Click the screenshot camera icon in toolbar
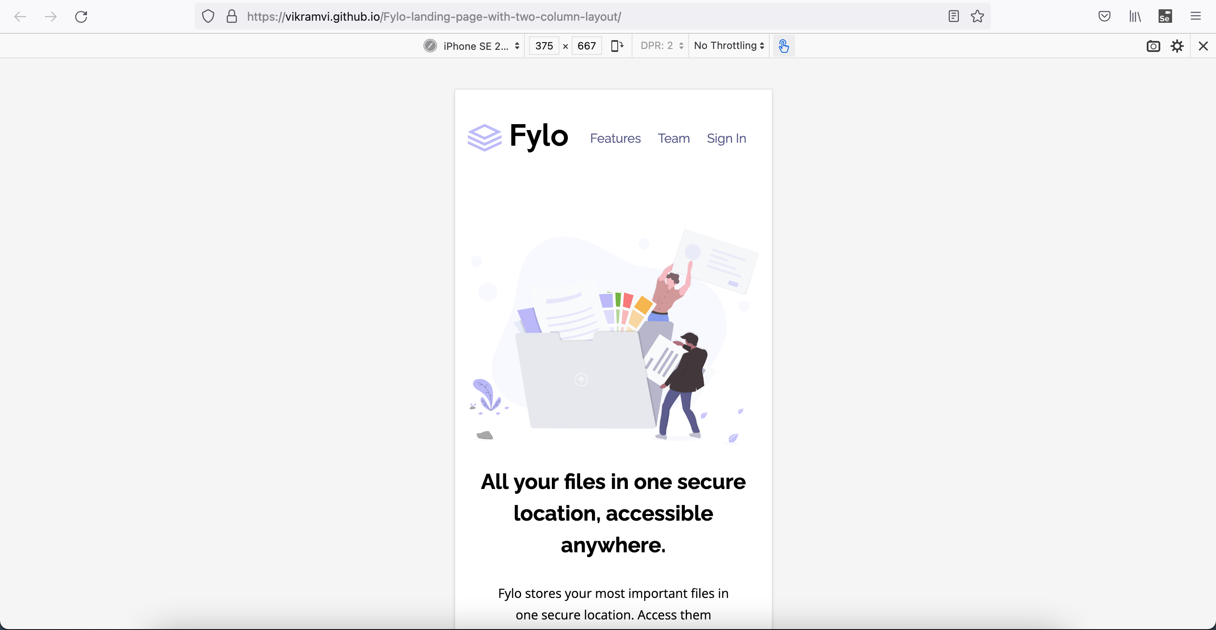The width and height of the screenshot is (1216, 630). (x=1154, y=45)
